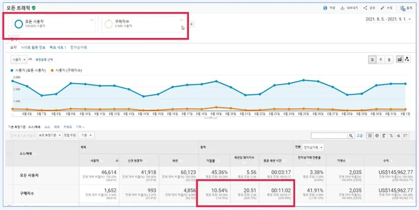Select the 일 (day) granularity toggle
Viewport: 419px width, 210px height.
point(372,59)
